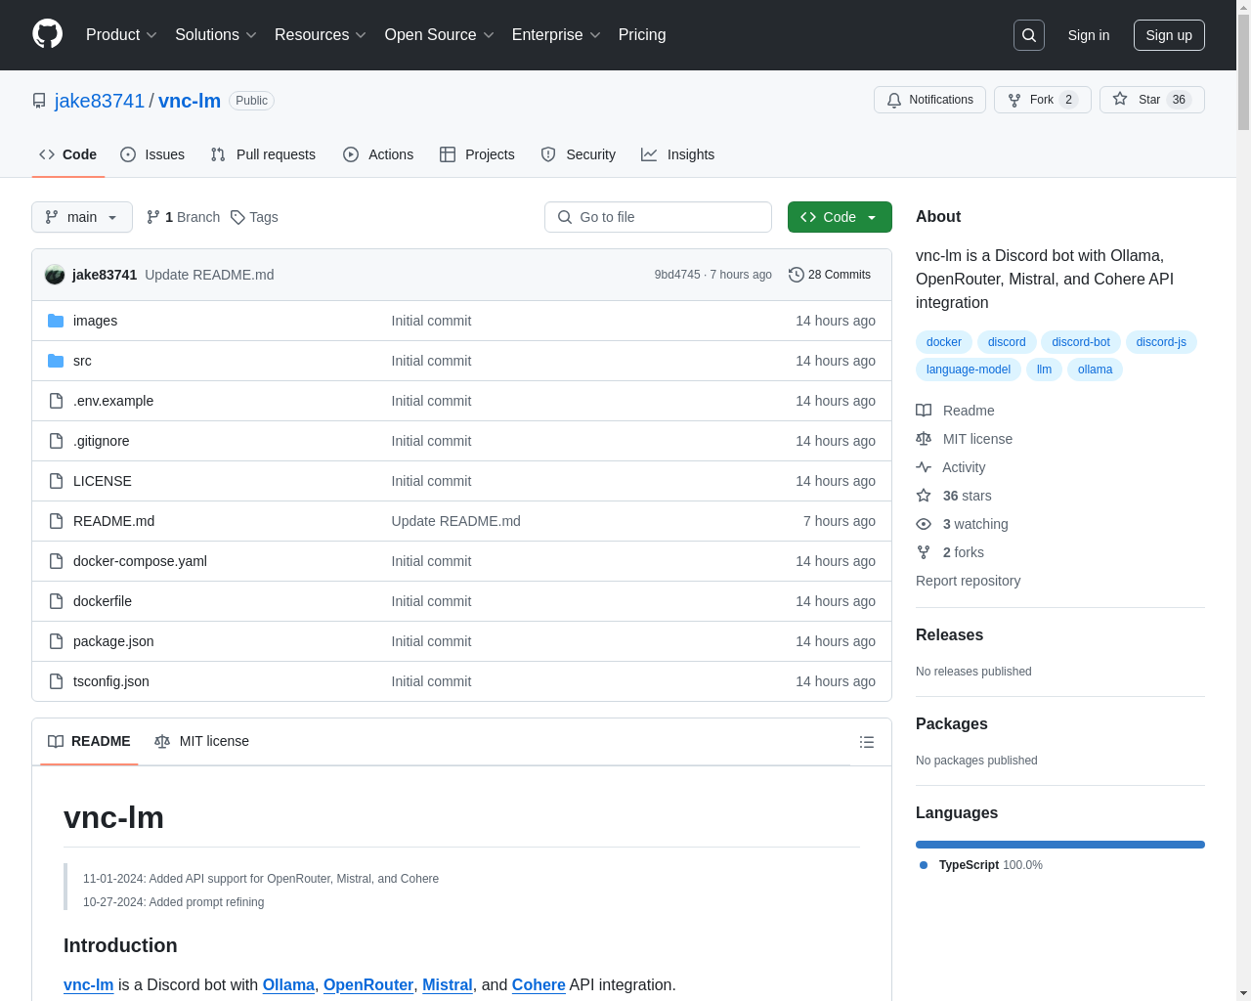Click the file icon beside docker-compose.yaml
Viewport: 1251px width, 1001px height.
click(x=56, y=561)
